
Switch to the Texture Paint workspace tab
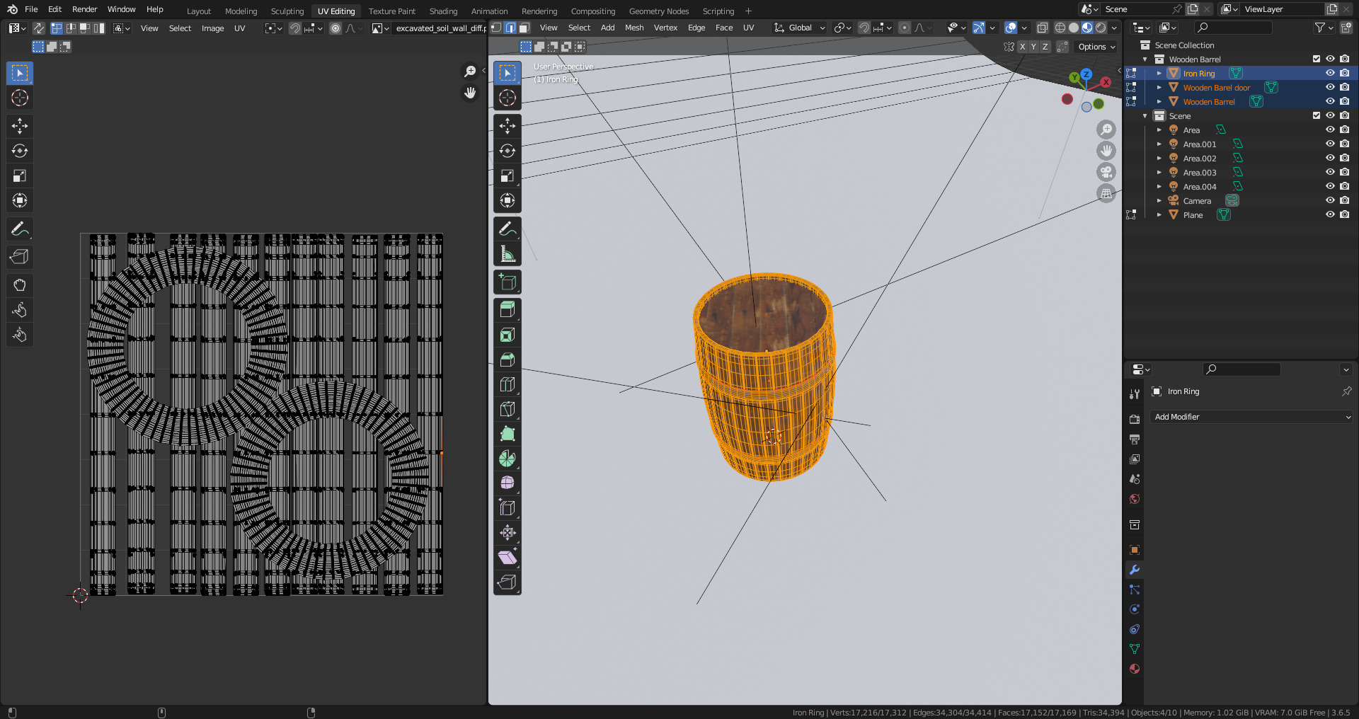pos(391,11)
